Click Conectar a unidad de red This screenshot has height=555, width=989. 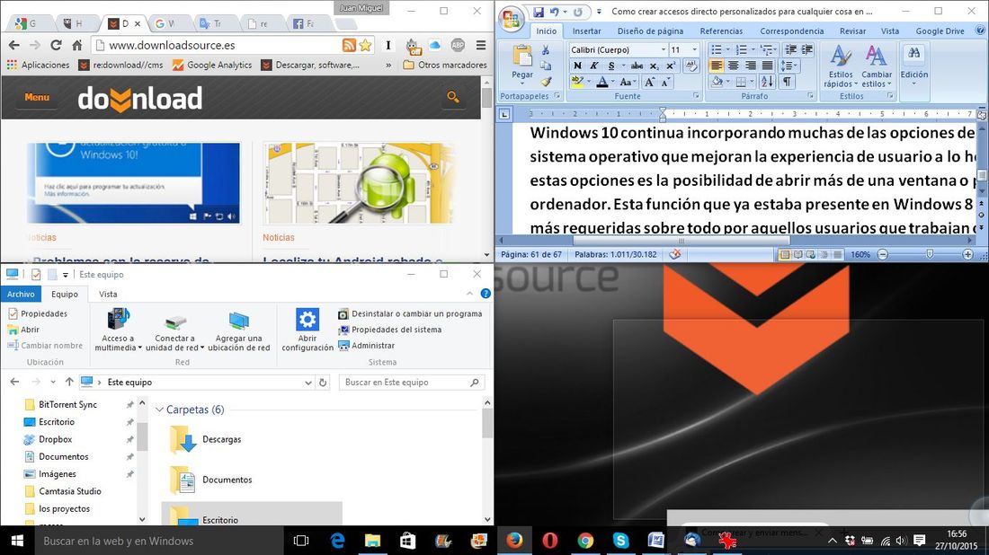click(174, 330)
